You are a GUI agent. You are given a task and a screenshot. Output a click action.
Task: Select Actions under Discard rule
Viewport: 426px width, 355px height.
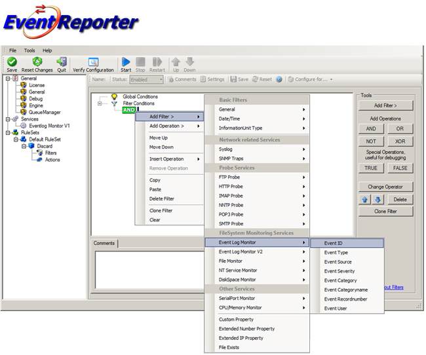(x=52, y=160)
